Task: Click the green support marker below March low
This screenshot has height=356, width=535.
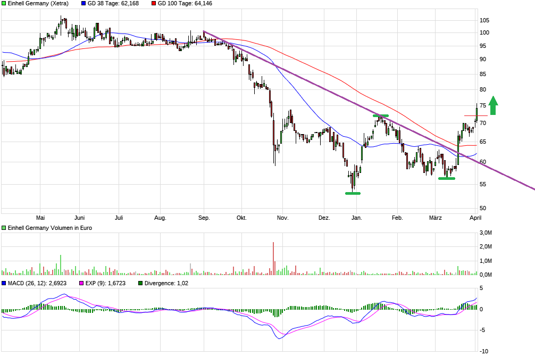Action: click(446, 178)
